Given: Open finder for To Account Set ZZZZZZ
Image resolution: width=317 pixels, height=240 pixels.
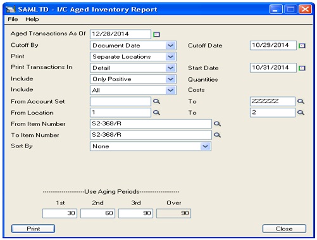Looking at the screenshot, I should (301, 101).
